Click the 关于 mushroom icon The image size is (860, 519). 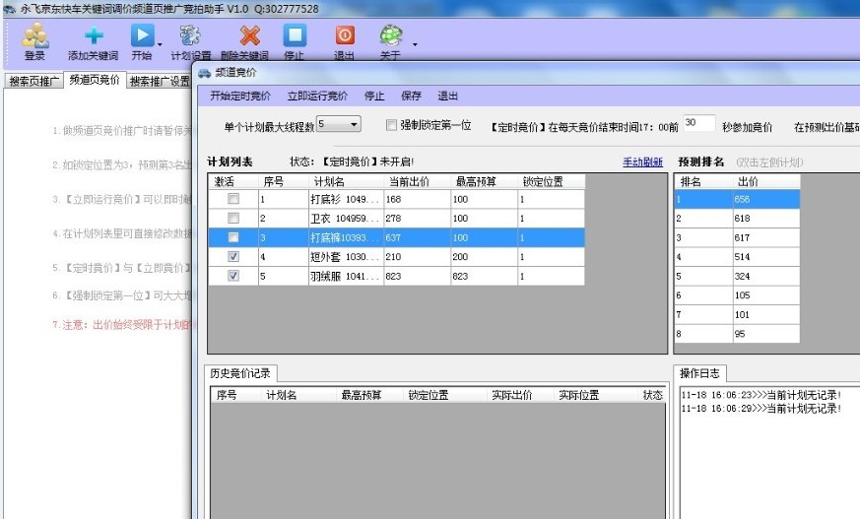coord(391,35)
